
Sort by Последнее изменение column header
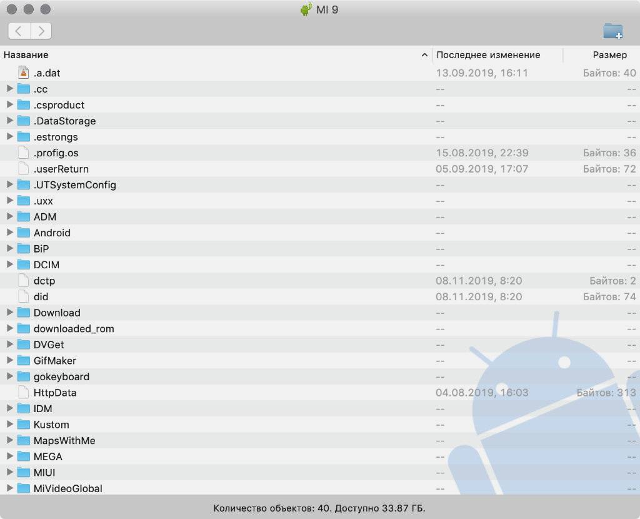pyautogui.click(x=488, y=55)
